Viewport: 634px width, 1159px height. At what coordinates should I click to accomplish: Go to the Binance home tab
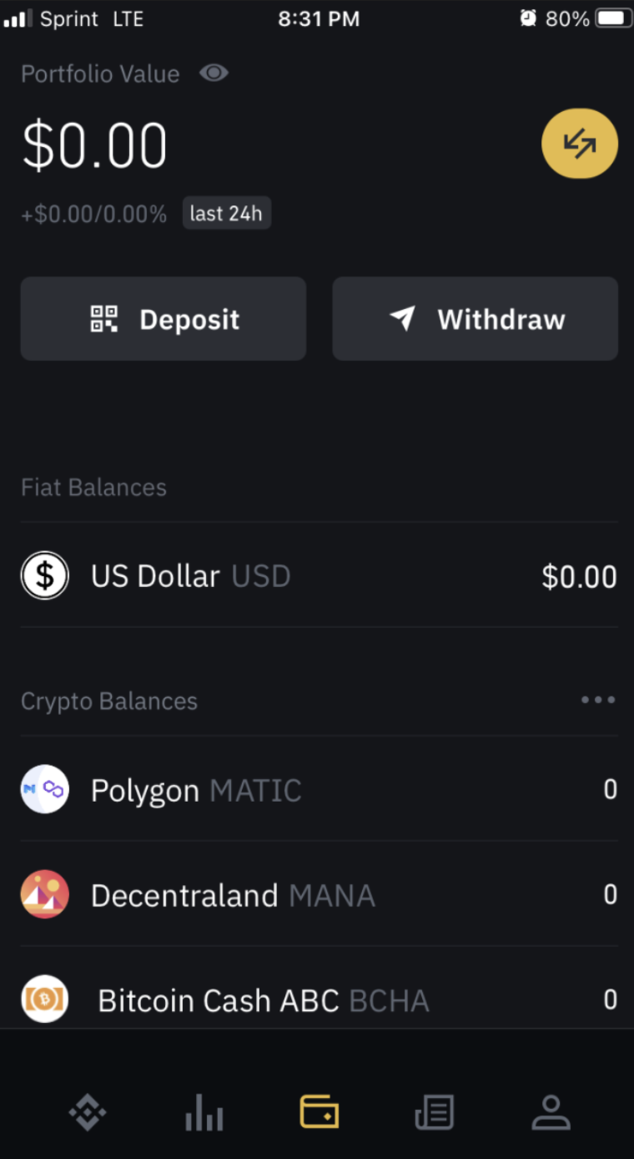(87, 1112)
